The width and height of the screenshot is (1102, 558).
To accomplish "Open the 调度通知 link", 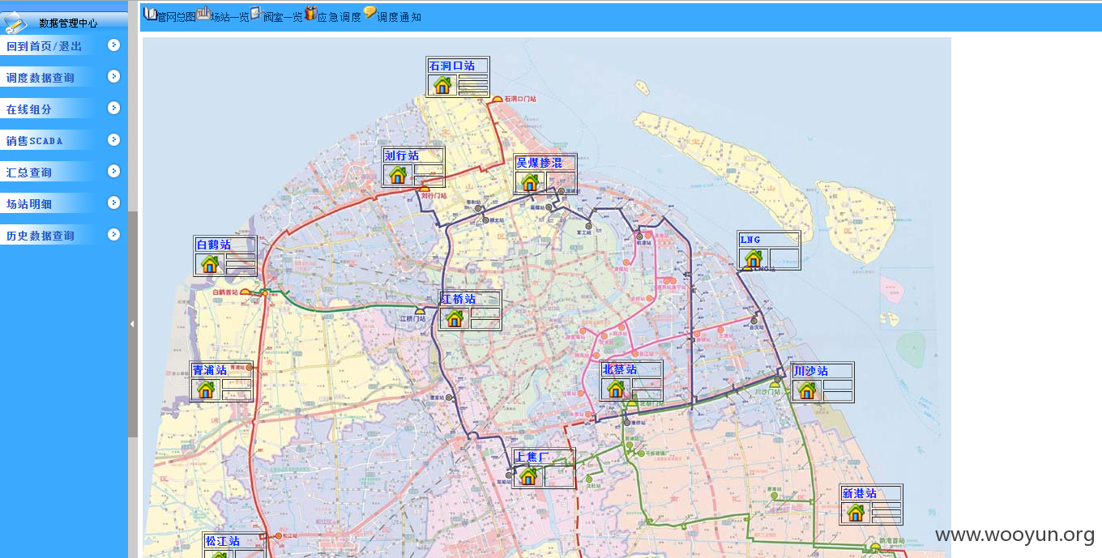I will 399,17.
